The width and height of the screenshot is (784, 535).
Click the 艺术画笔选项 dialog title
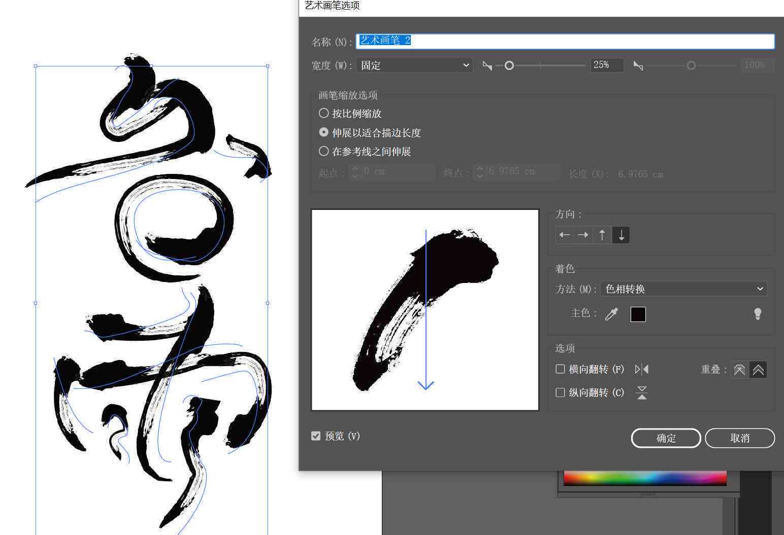tap(332, 6)
